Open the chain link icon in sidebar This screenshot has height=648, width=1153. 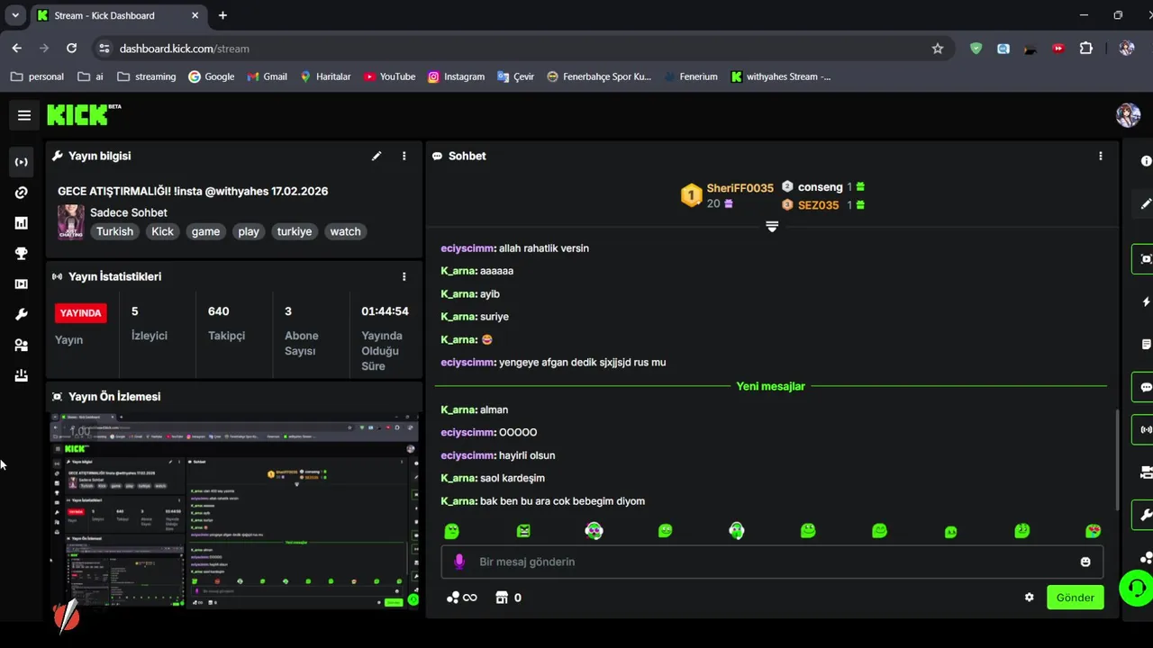pos(22,193)
